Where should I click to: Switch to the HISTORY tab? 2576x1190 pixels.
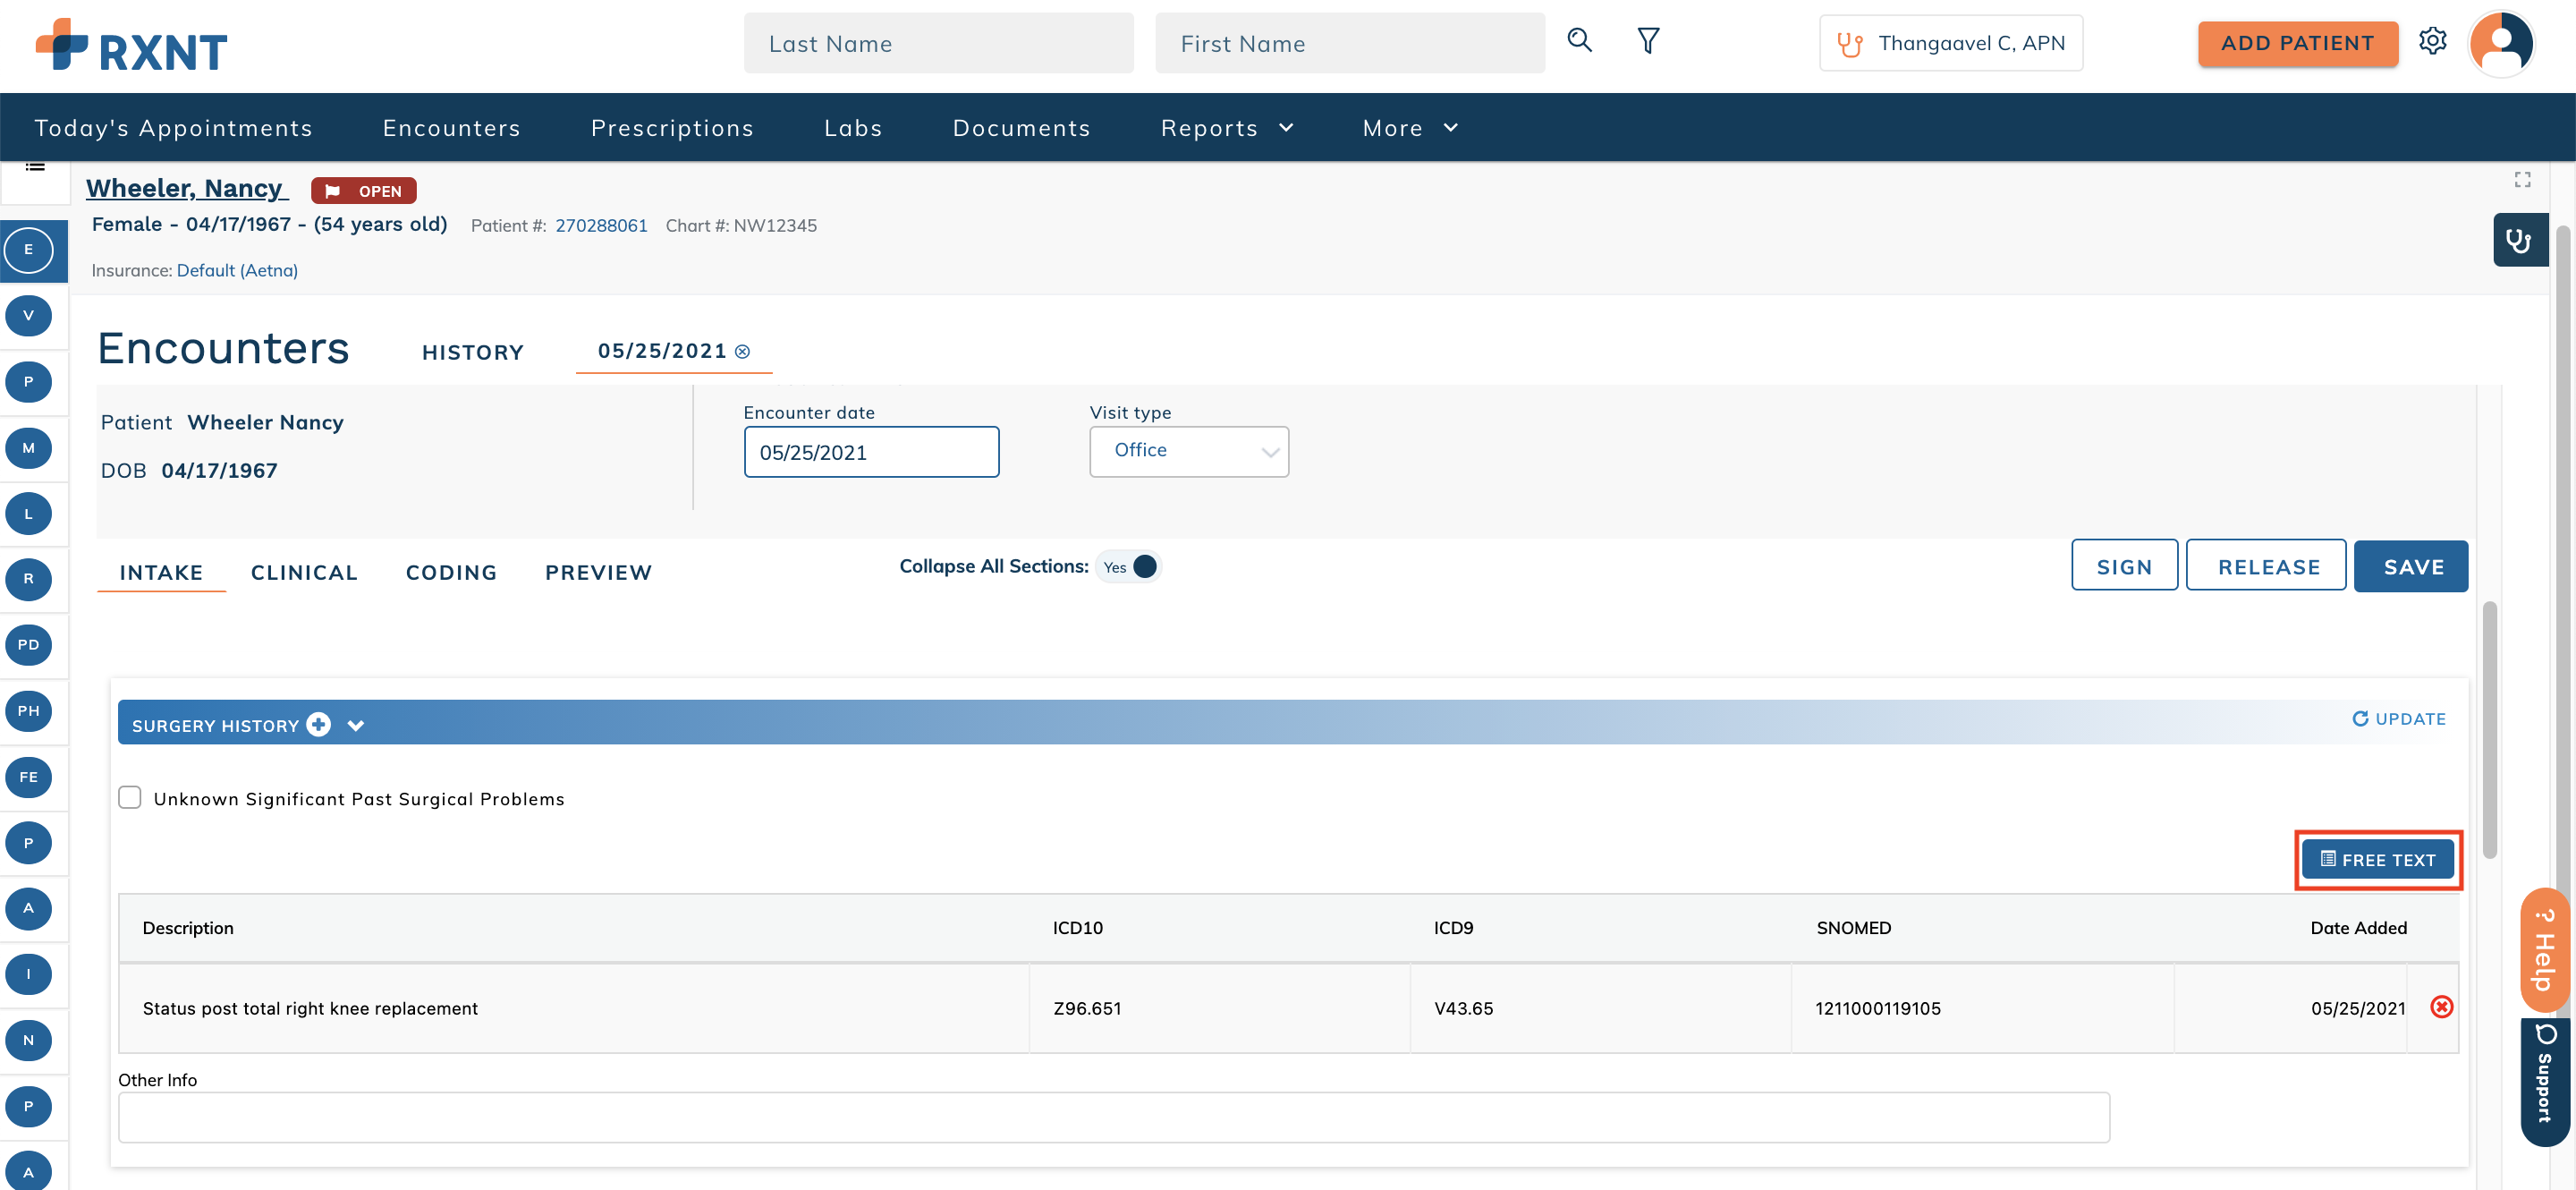[x=472, y=352]
